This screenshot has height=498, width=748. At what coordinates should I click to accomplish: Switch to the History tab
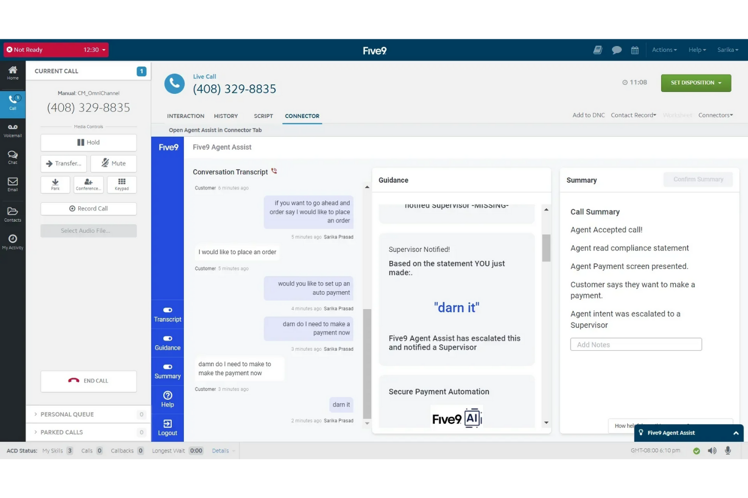[225, 116]
